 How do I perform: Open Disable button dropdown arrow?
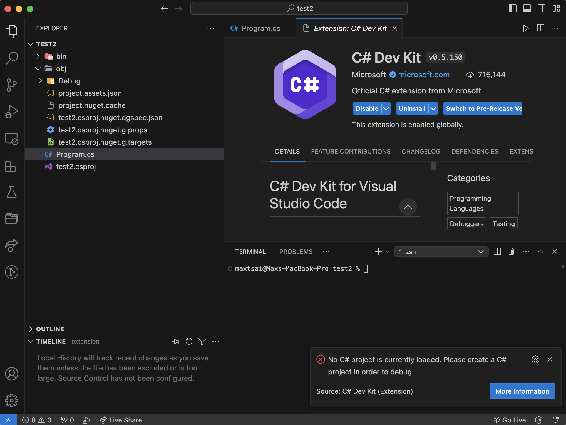point(386,108)
